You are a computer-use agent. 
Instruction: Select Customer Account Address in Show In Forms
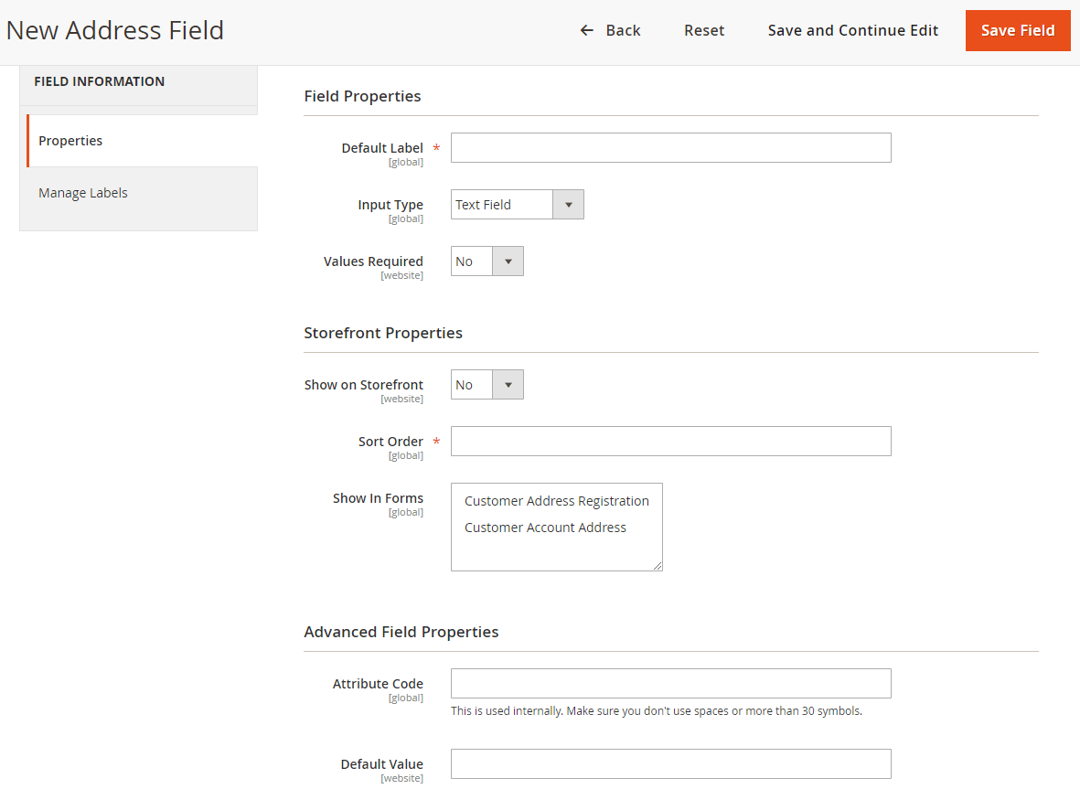[x=545, y=527]
